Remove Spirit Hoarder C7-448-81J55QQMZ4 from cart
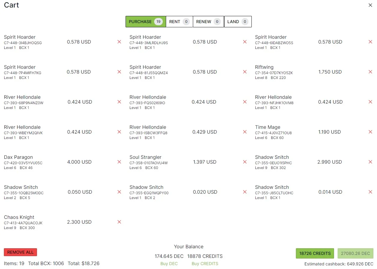The image size is (377, 269). [245, 72]
